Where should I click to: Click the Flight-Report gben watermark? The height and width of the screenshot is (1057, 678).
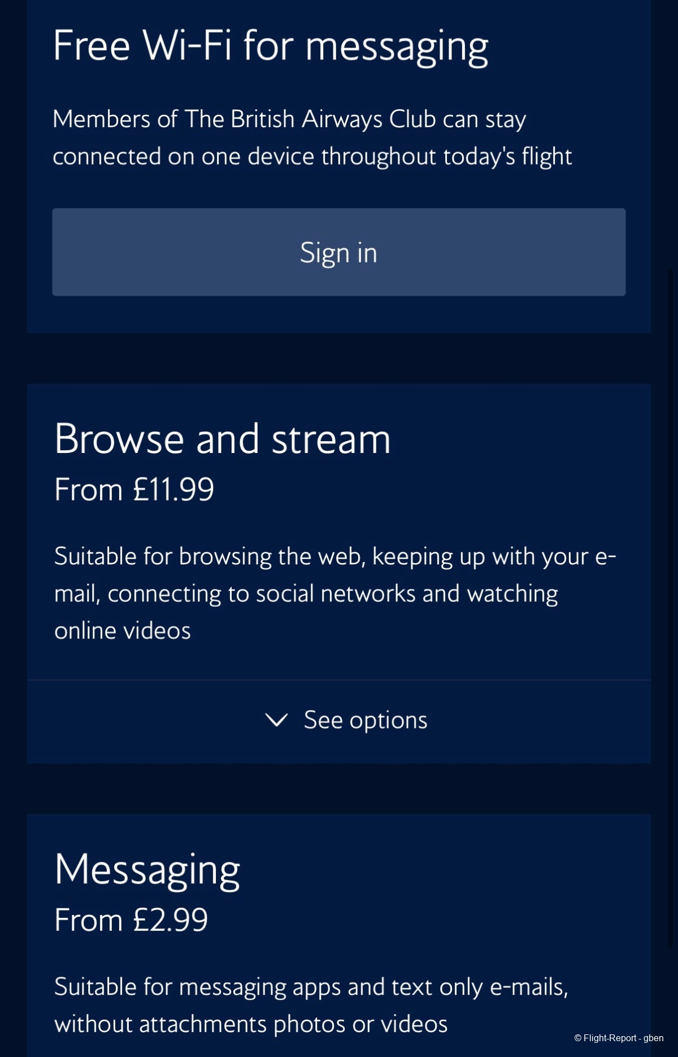tap(619, 1038)
